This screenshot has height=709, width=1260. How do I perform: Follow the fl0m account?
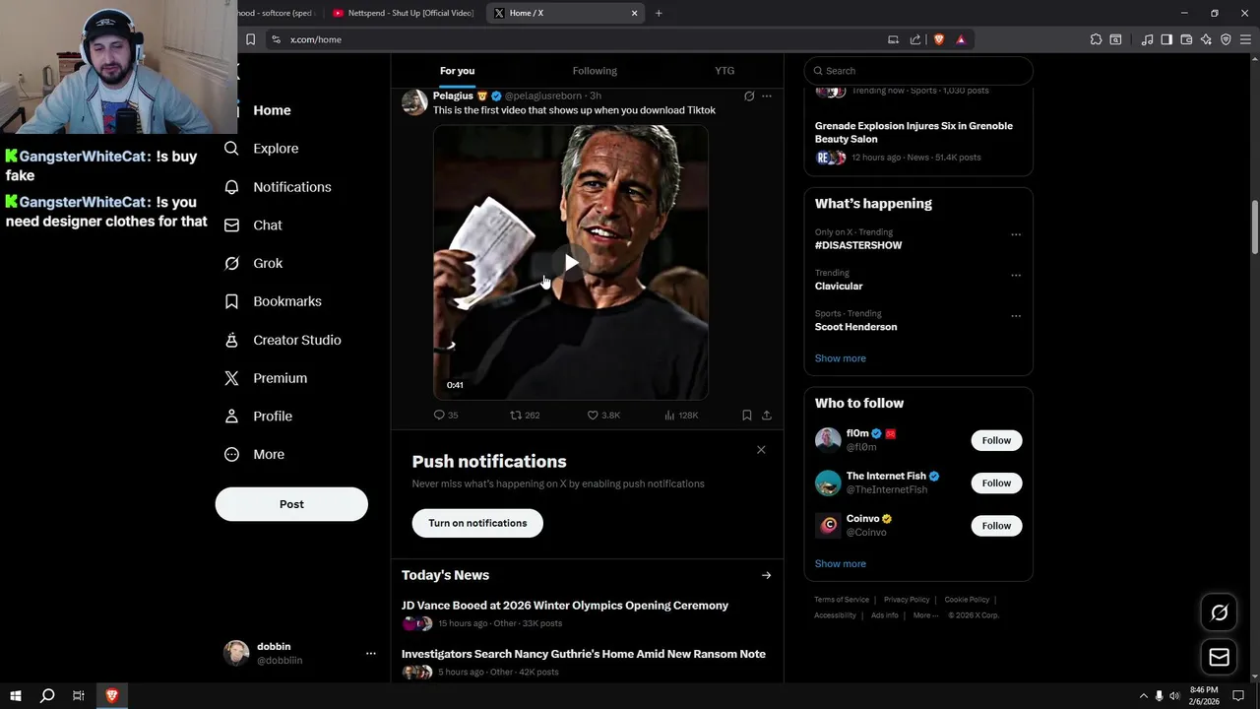(996, 440)
